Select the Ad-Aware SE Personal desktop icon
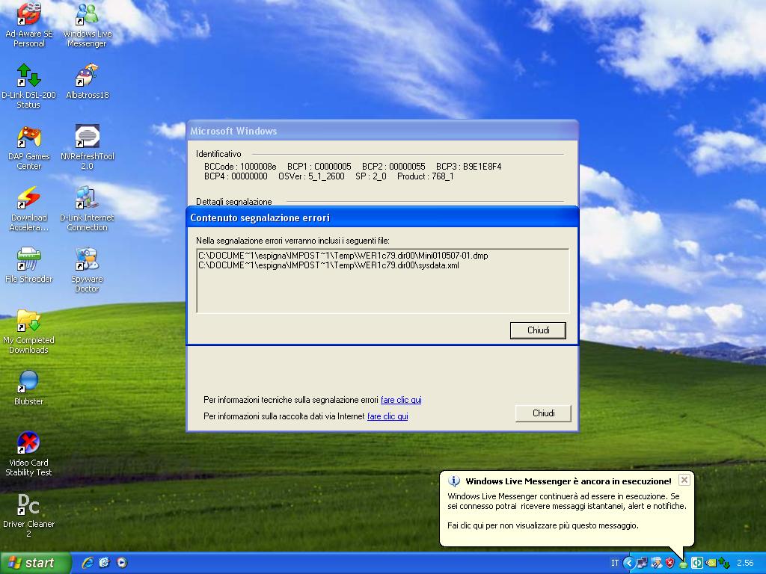766x574 pixels. coord(29,25)
